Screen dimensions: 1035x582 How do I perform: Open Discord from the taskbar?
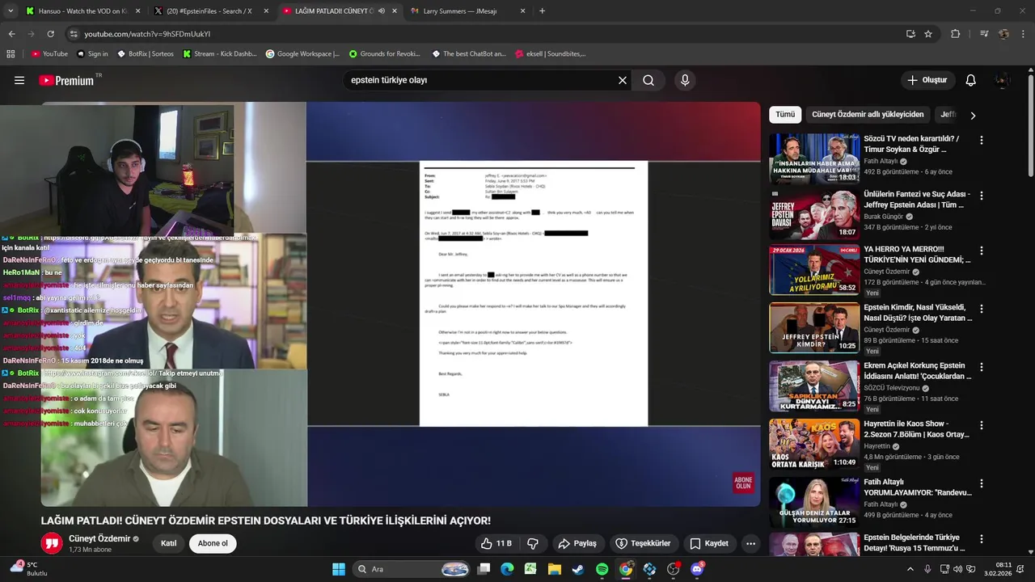(x=697, y=569)
